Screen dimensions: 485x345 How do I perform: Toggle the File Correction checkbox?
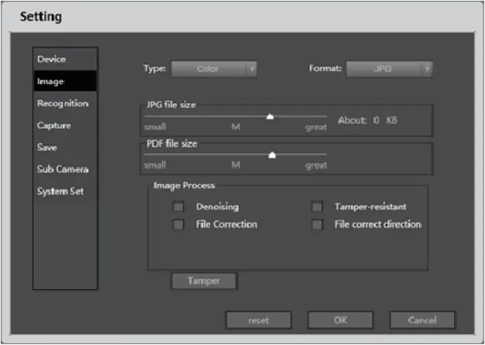pyautogui.click(x=179, y=224)
